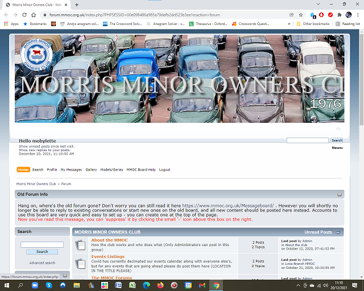
Task: Open MMOC Board Help menu item
Action: [x=141, y=169]
